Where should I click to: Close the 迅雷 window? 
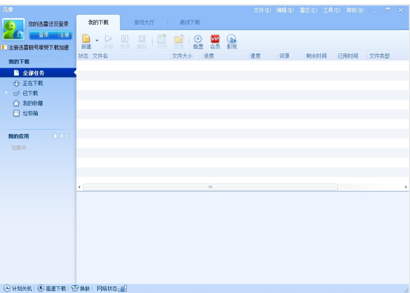click(401, 10)
